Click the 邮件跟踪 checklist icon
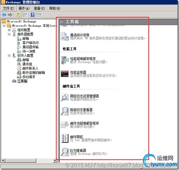This screenshot has height=170, width=179. [65, 138]
